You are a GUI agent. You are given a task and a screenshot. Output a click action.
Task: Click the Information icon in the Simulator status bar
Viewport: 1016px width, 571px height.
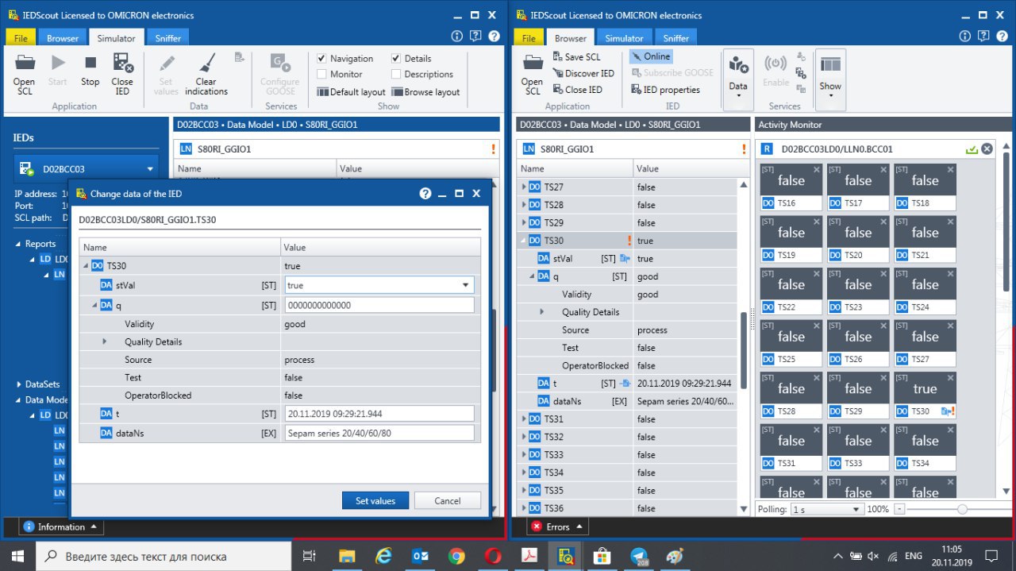point(29,527)
